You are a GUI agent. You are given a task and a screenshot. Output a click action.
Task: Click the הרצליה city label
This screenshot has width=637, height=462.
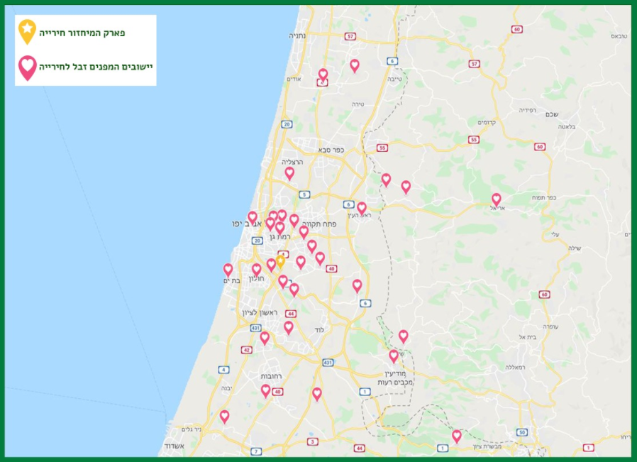[292, 162]
